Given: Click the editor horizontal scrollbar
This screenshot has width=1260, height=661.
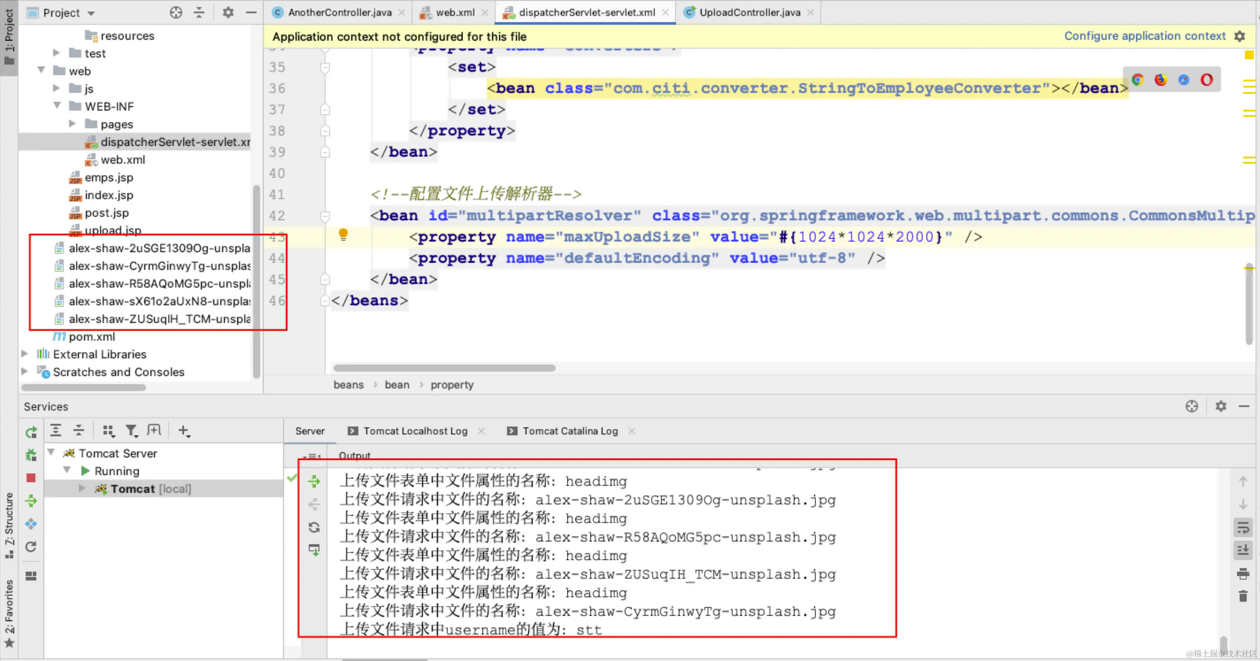Looking at the screenshot, I should pos(444,368).
